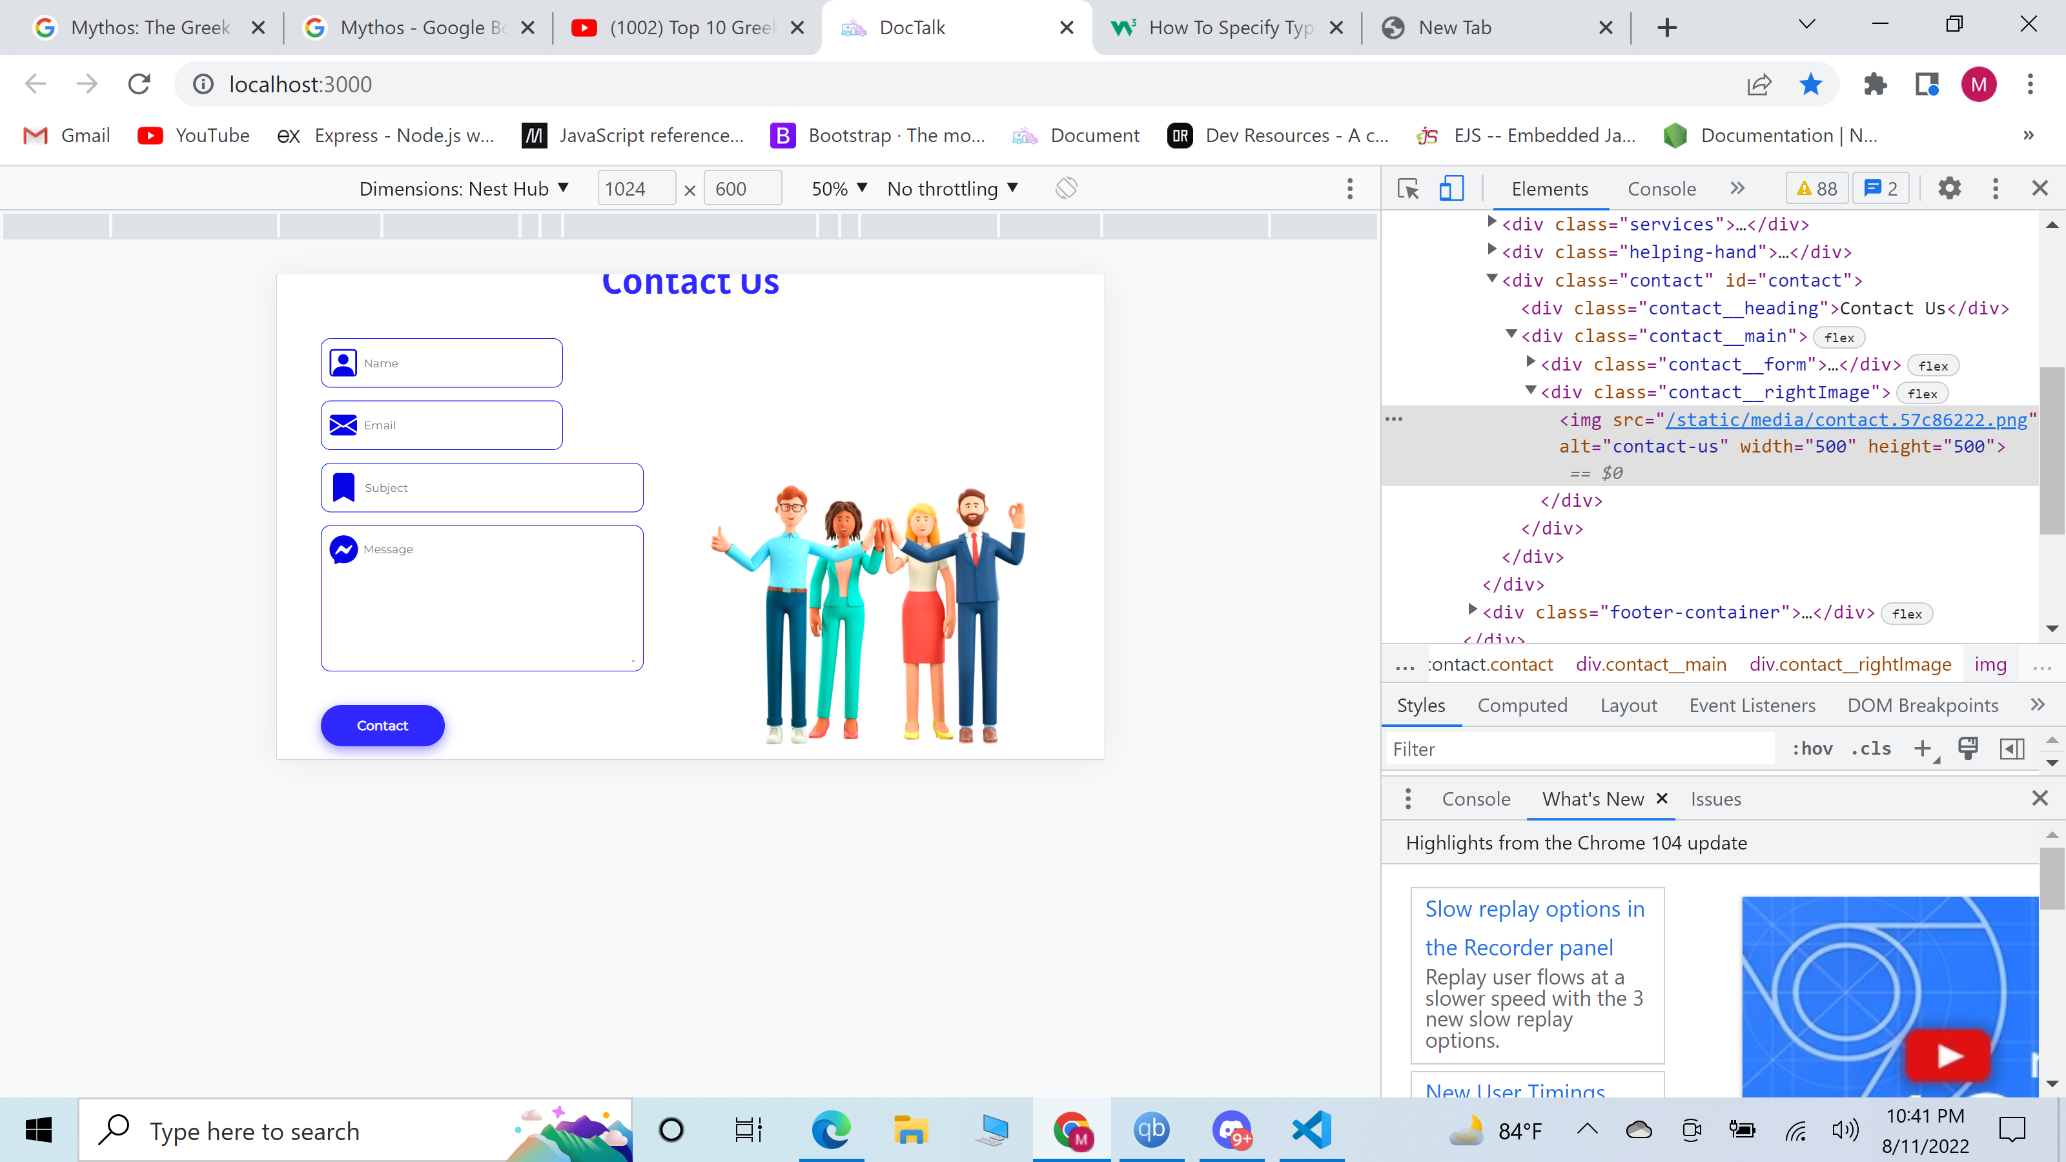Expand the div.contact__form tree node
The height and width of the screenshot is (1162, 2066).
[x=1530, y=363]
